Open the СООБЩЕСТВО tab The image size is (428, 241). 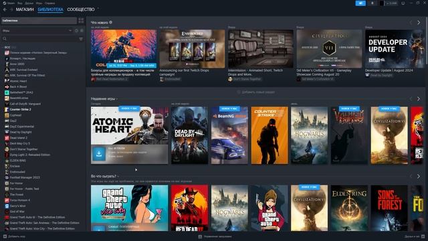pos(81,9)
